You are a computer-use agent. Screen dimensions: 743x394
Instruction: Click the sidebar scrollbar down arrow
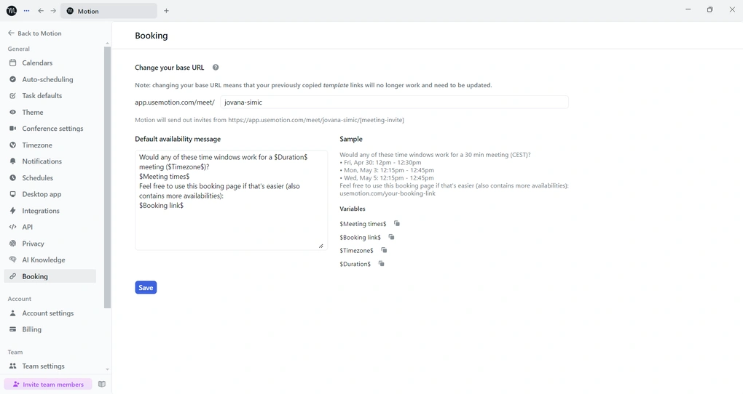107,369
